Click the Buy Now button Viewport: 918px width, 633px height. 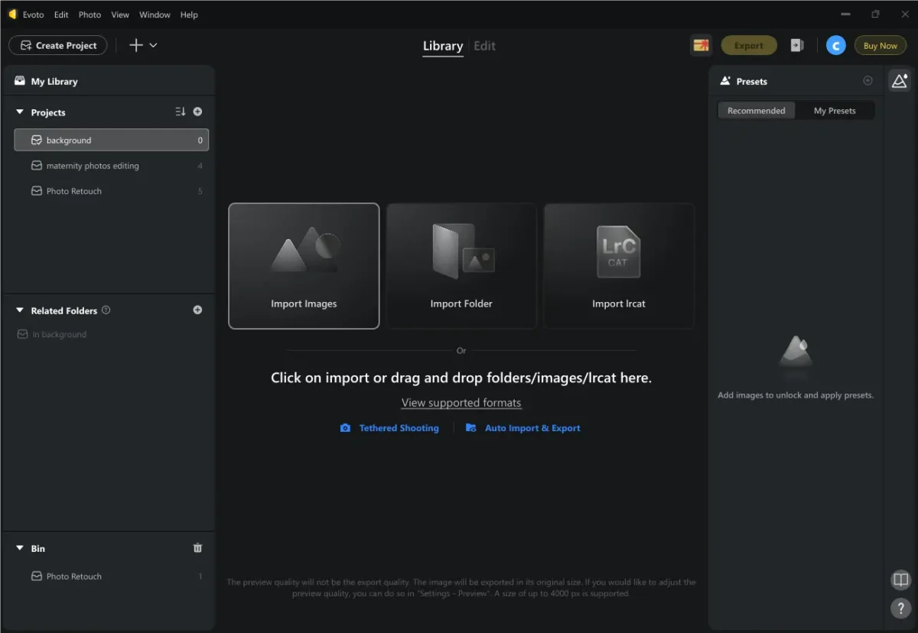pos(880,45)
